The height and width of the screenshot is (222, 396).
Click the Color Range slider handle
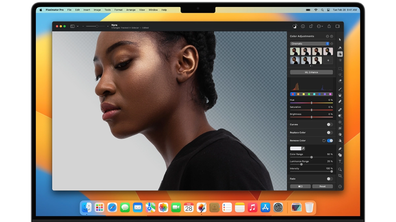312,157
